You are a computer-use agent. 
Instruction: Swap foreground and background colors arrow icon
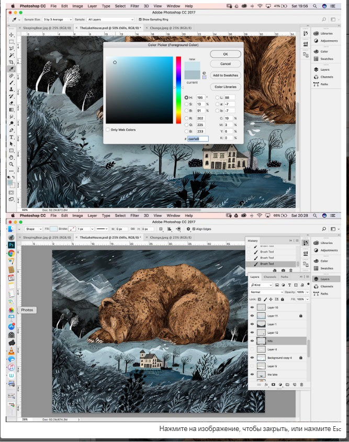pos(13,177)
